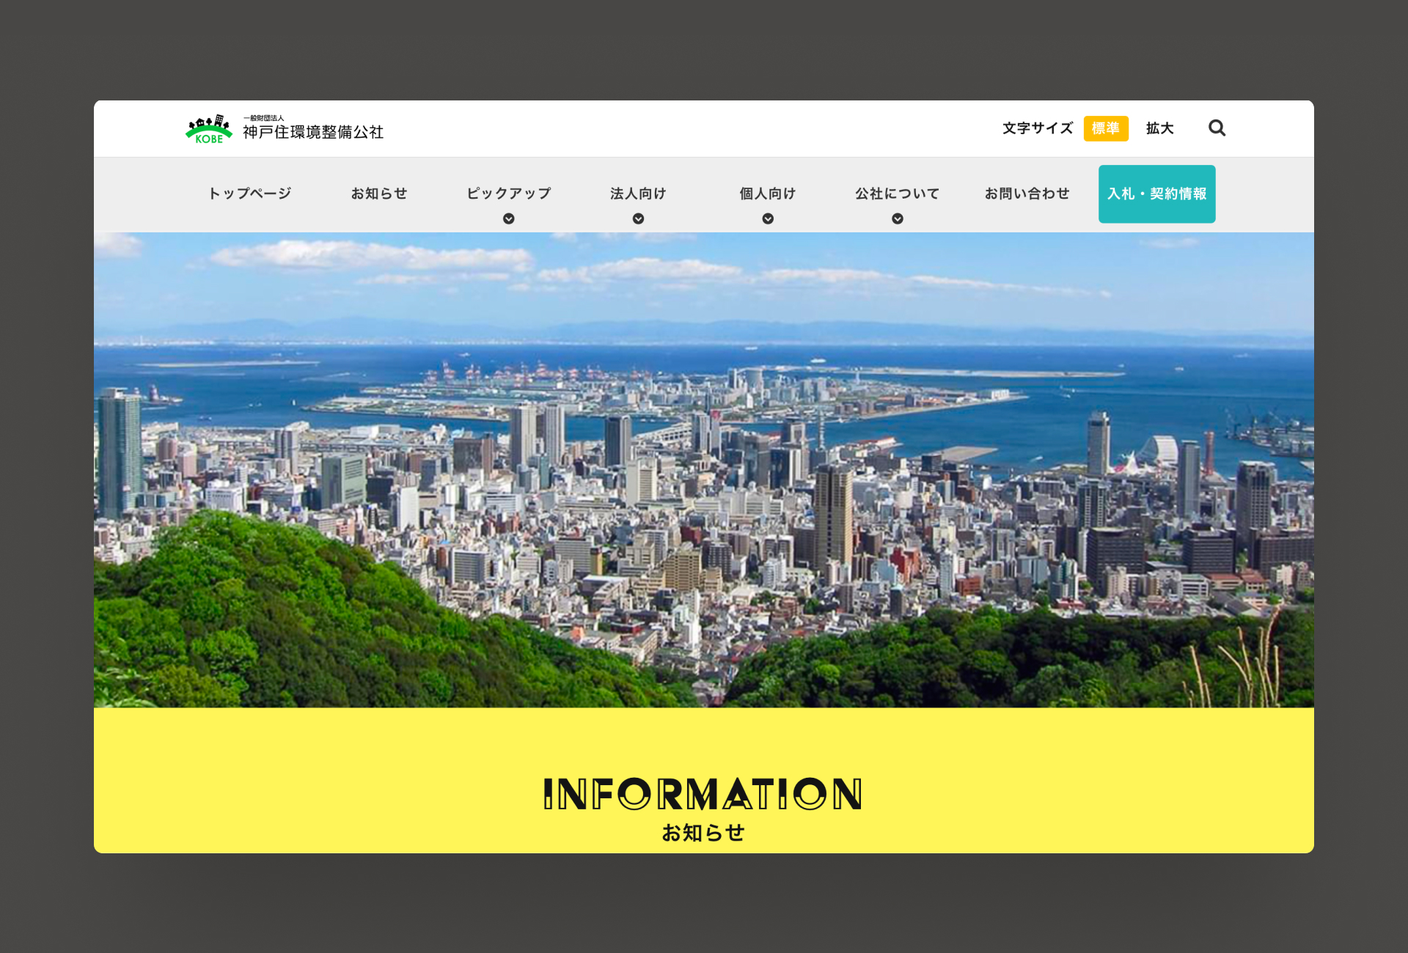Screen dimensions: 1408x953
Task: Click the 文字サイズ label
Action: click(1038, 128)
